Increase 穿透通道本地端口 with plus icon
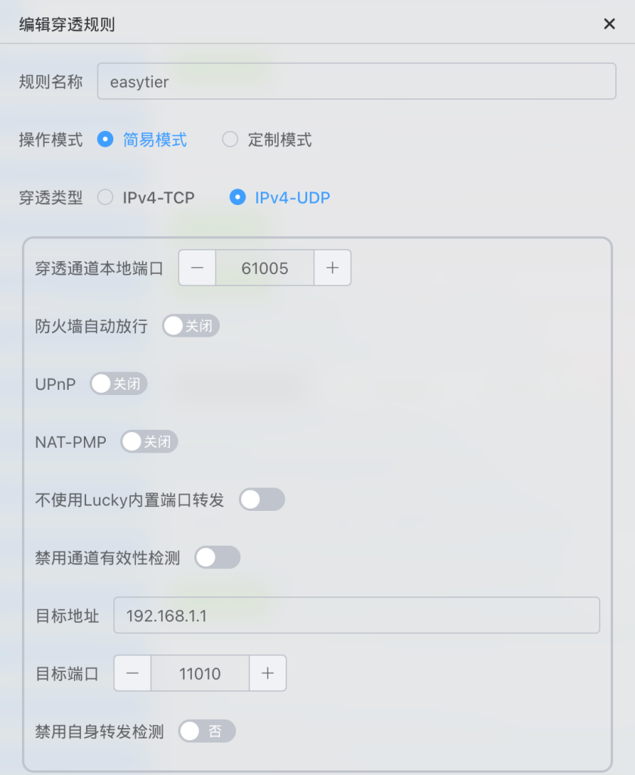The image size is (635, 775). pos(332,268)
